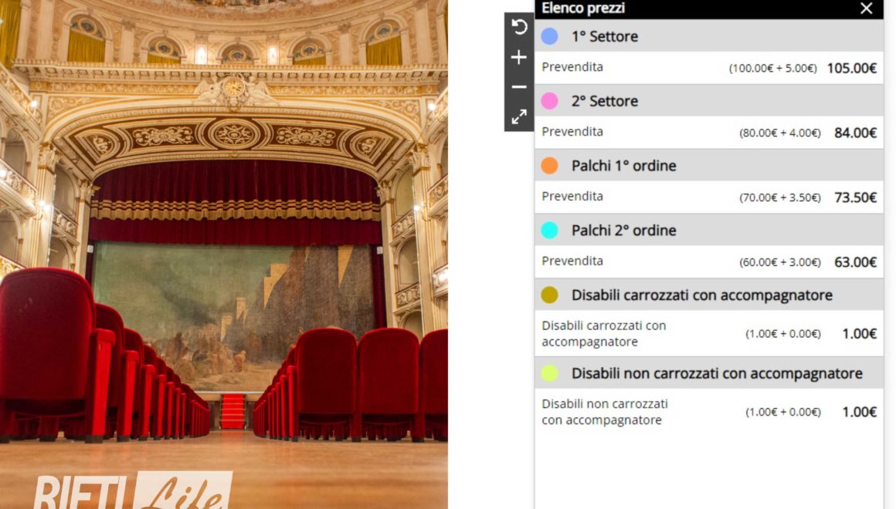Click the lime Disabili non carrozzati dot

[x=549, y=373]
